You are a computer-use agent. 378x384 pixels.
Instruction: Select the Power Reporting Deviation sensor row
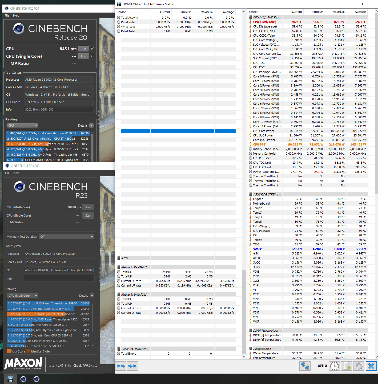308,172
